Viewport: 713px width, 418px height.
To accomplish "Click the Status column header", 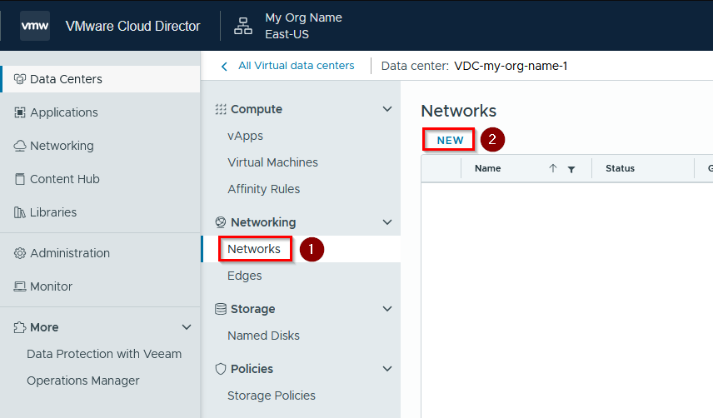I will 620,168.
